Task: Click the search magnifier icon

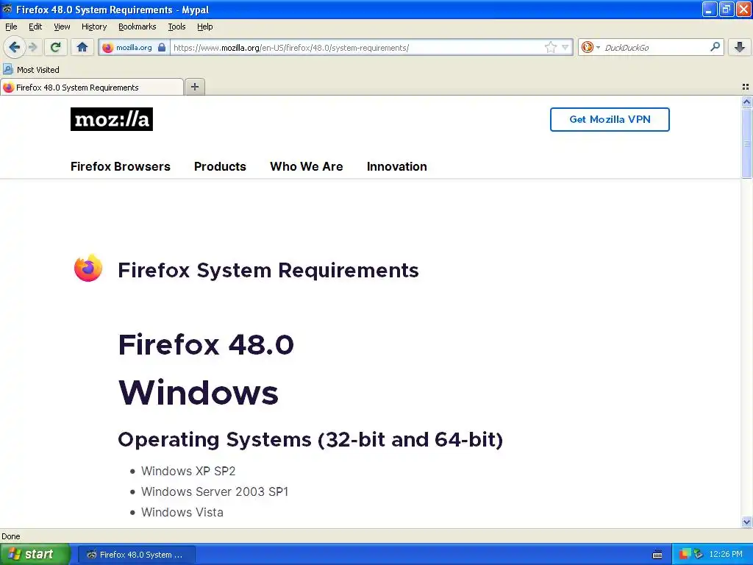Action: pos(715,46)
